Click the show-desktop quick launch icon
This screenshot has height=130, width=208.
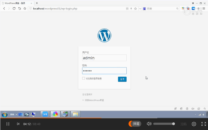[21, 114]
